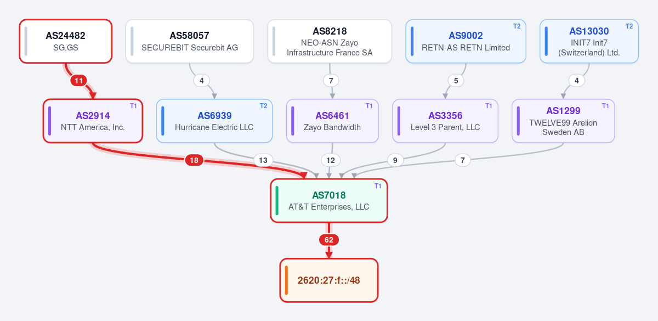Select the AS3356 Level 3 Parent node
This screenshot has height=321, width=658.
coord(445,121)
